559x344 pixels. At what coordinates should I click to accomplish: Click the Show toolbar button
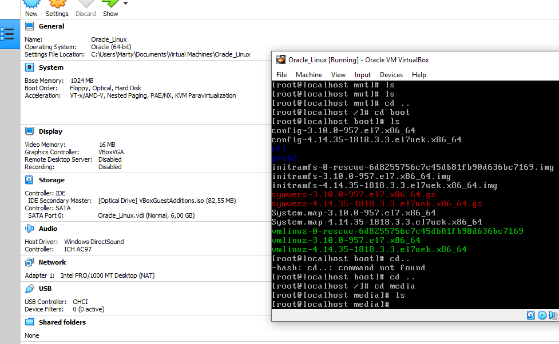tap(110, 9)
